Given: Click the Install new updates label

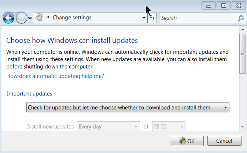Looking at the screenshot, I should 51,127.
